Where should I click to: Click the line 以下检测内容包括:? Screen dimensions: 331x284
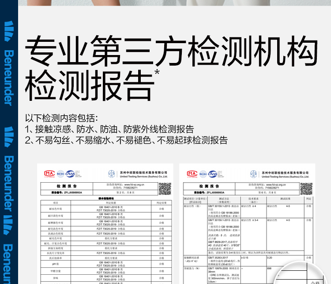(61, 118)
